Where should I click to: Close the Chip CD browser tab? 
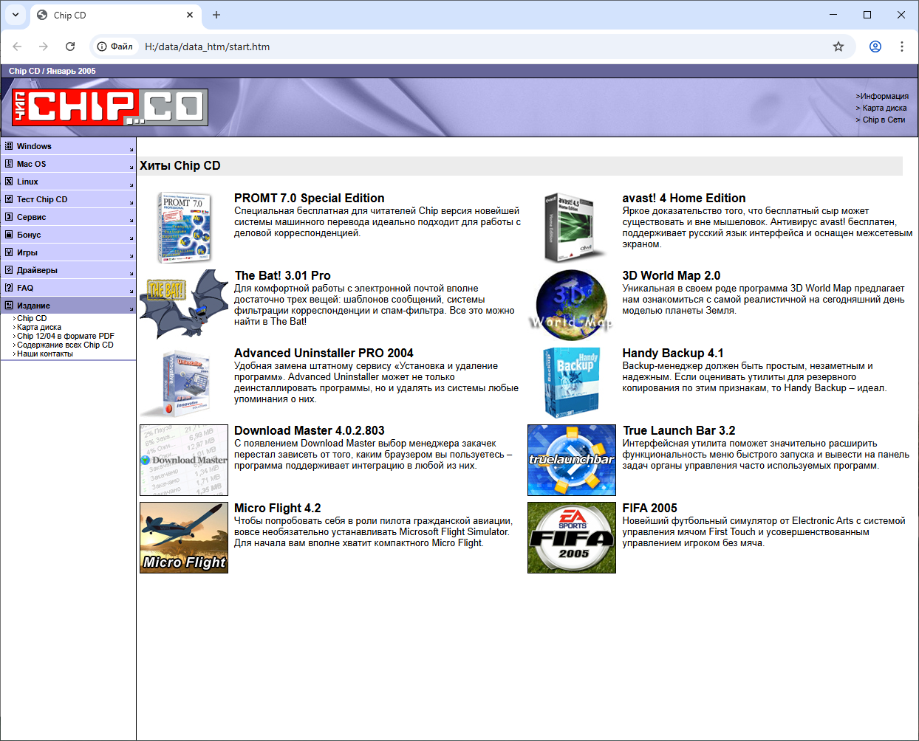coord(190,15)
